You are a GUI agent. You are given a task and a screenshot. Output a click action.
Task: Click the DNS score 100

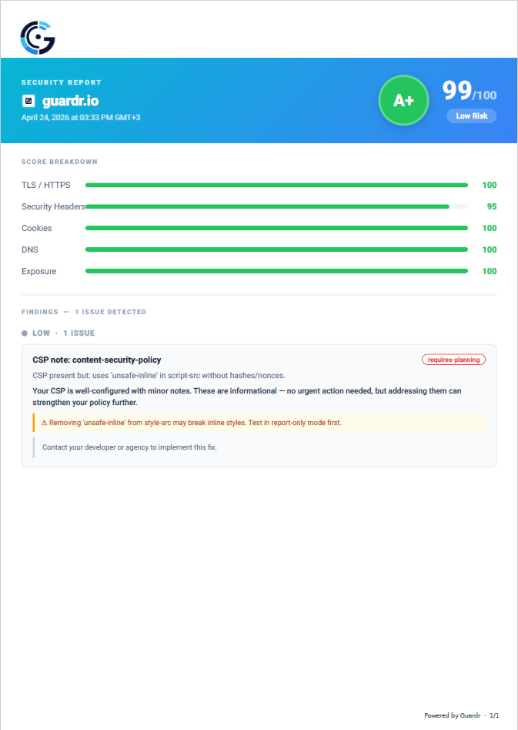pyautogui.click(x=490, y=249)
